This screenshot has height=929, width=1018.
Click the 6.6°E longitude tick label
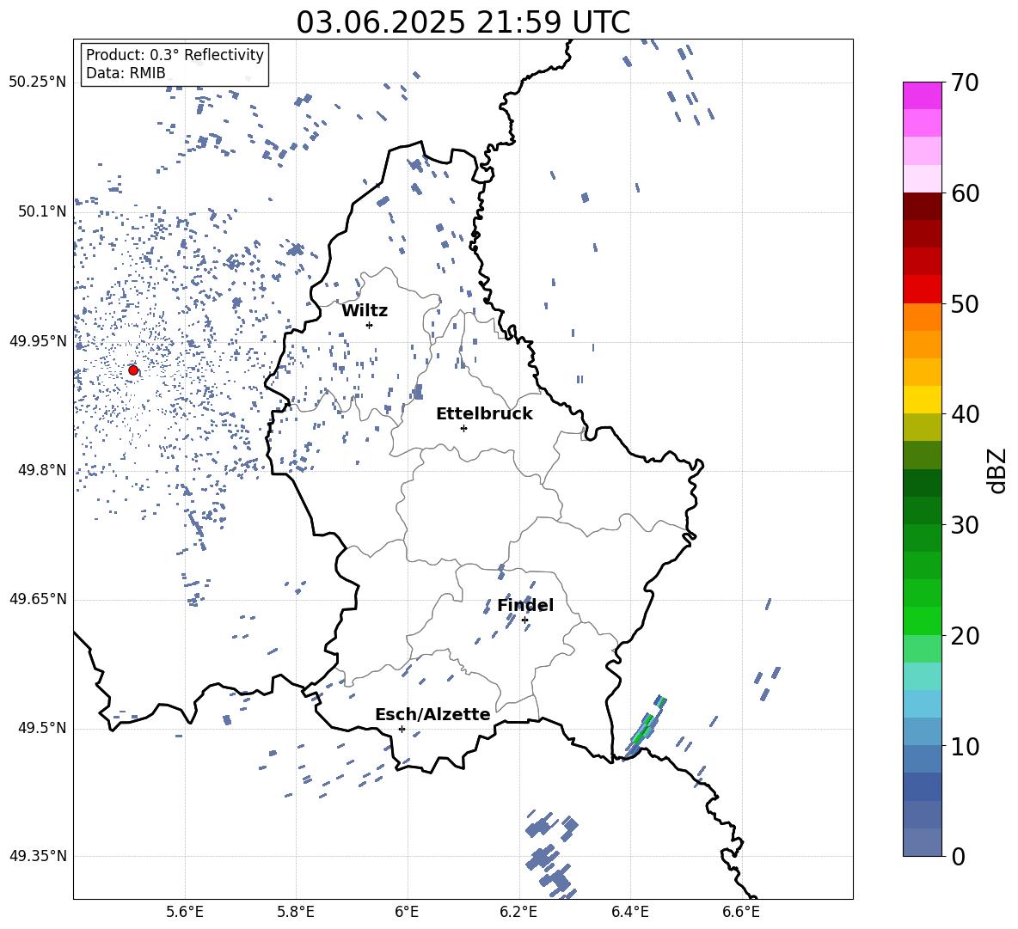[741, 913]
